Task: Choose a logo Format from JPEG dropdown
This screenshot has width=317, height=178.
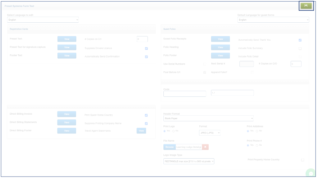Action: [x=210, y=133]
